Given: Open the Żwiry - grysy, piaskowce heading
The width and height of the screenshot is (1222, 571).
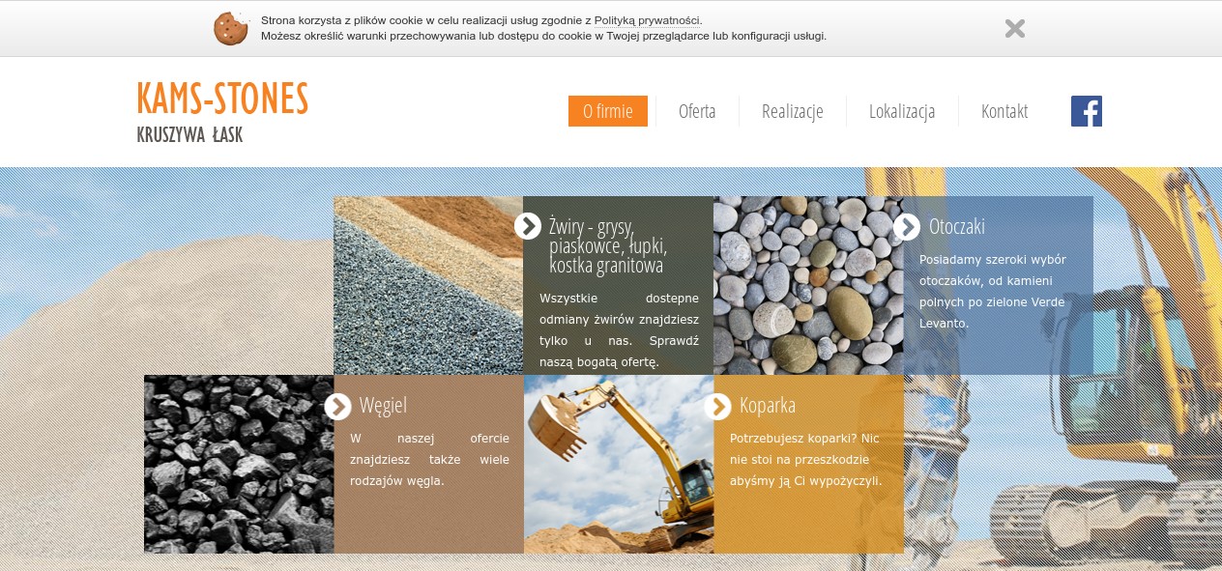Looking at the screenshot, I should 608,245.
